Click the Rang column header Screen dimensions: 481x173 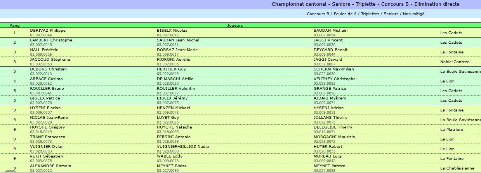(14, 25)
